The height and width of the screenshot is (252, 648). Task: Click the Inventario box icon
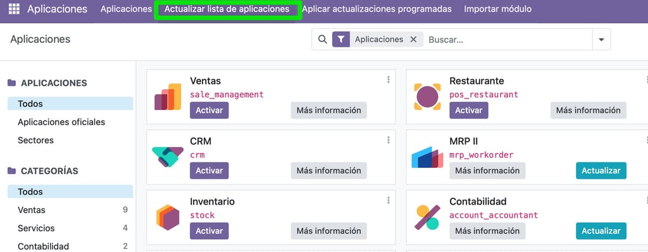point(168,217)
